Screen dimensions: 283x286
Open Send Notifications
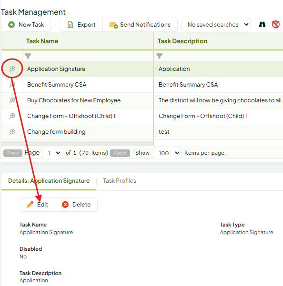coord(140,25)
